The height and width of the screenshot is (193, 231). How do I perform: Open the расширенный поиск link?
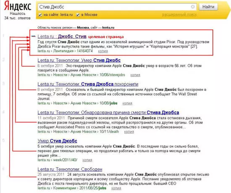click(179, 15)
